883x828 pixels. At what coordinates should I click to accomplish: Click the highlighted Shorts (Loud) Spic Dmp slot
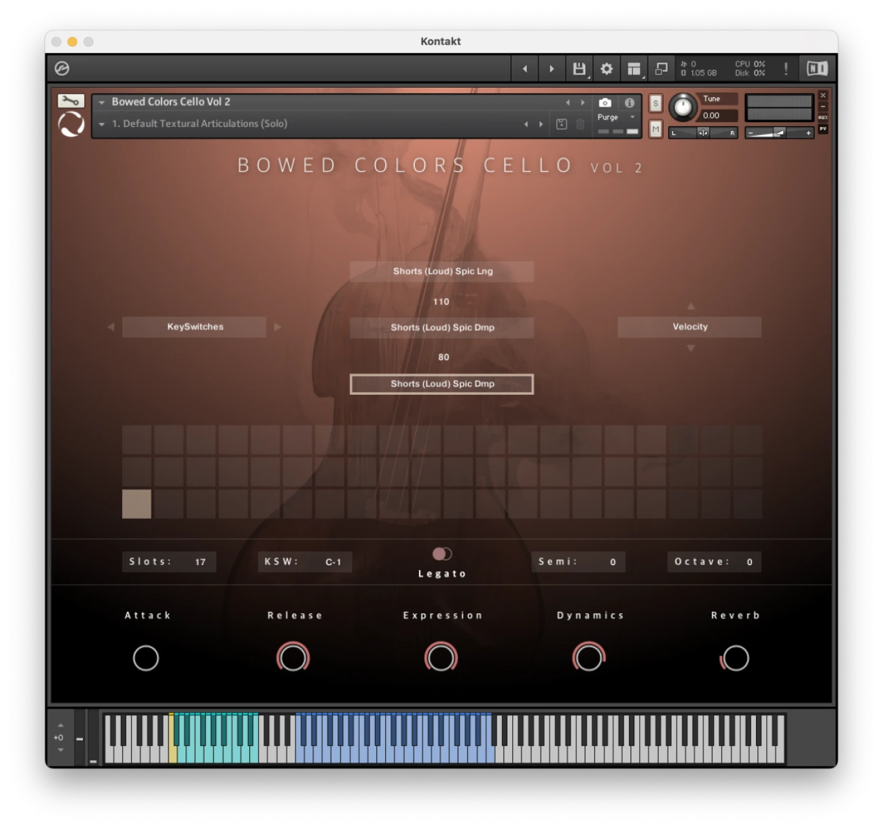pos(442,384)
